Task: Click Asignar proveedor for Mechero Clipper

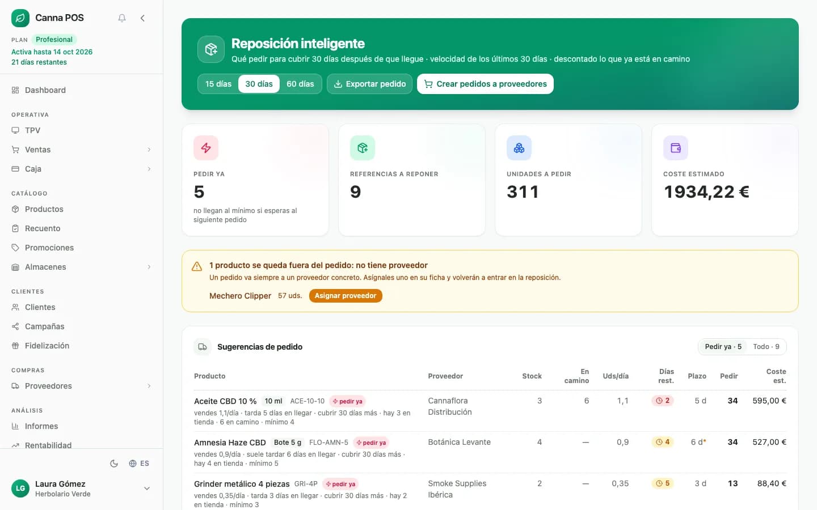Action: click(x=346, y=296)
